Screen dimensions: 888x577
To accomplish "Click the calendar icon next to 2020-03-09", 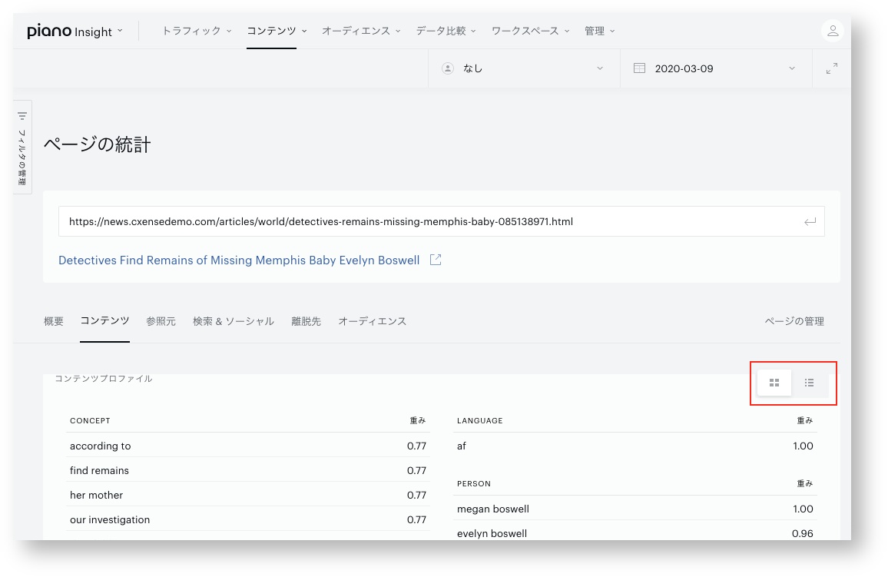I will pyautogui.click(x=639, y=68).
